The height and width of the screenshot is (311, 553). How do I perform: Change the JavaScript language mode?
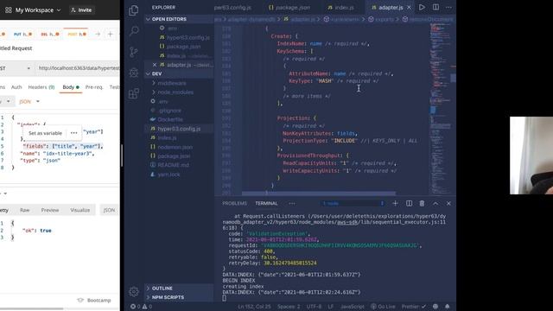point(353,307)
